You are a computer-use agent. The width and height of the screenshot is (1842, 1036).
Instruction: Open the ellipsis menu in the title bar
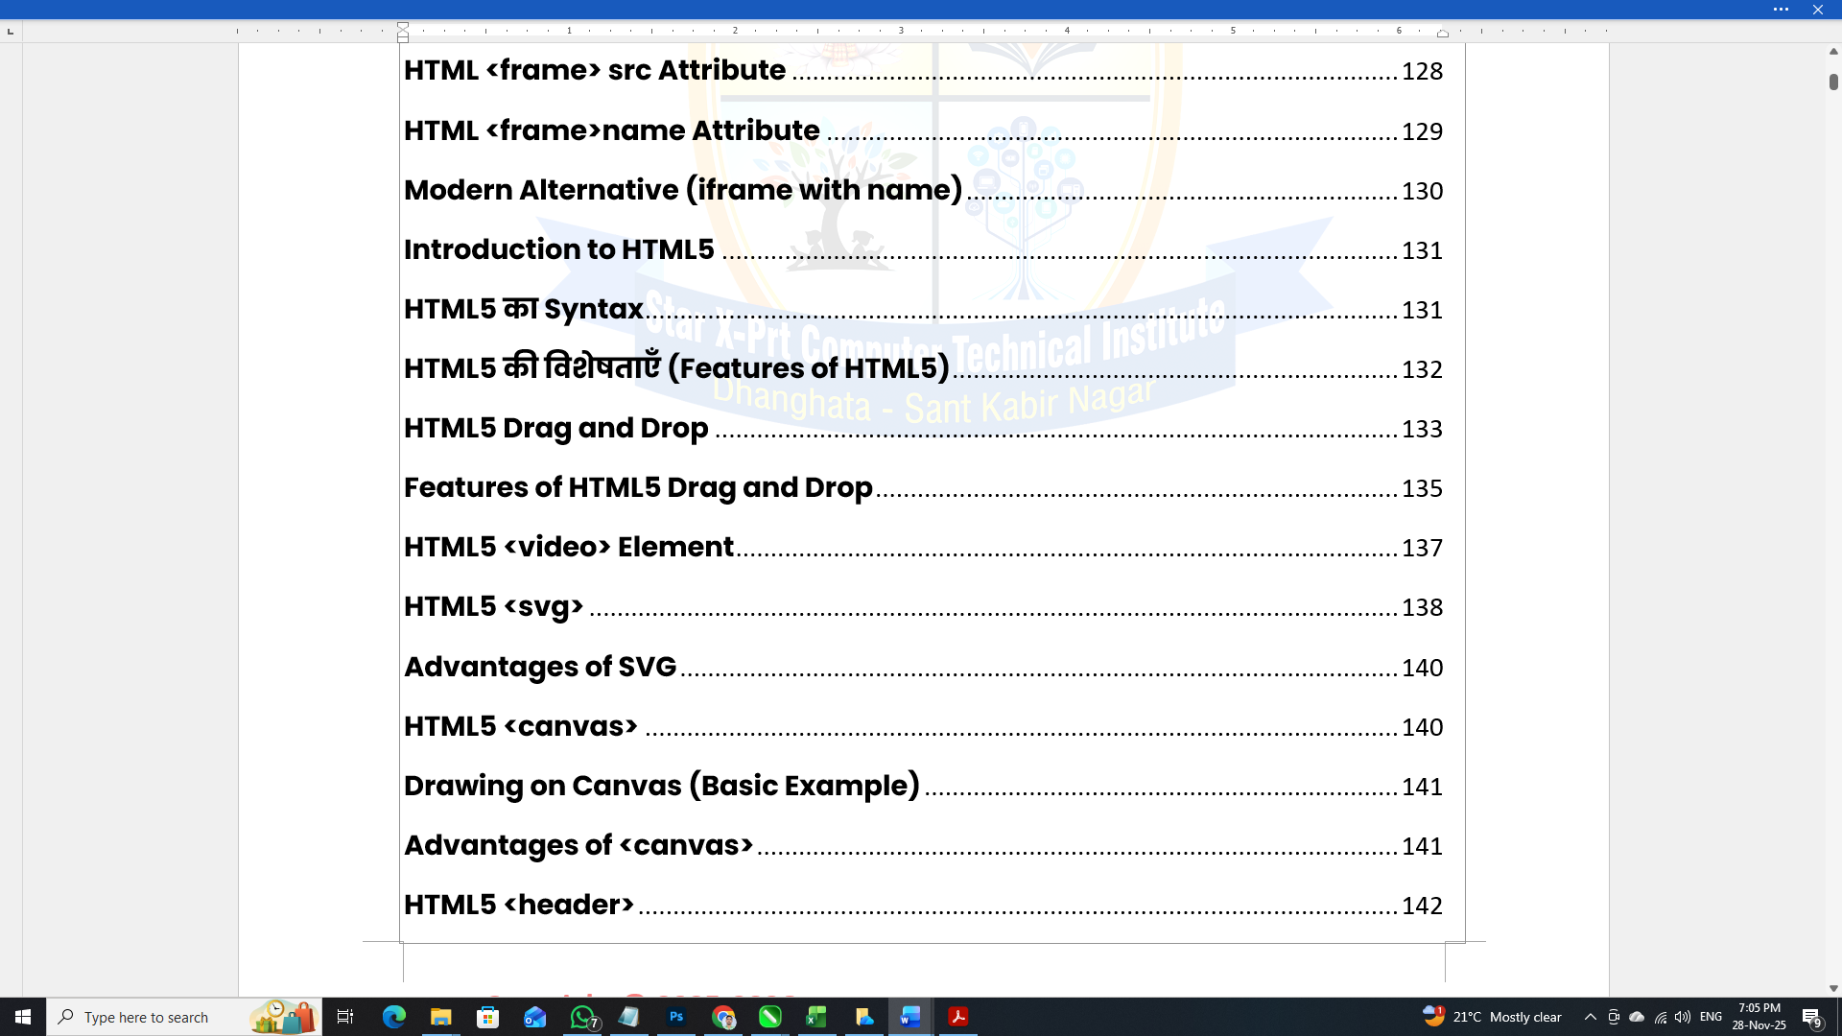click(1783, 10)
